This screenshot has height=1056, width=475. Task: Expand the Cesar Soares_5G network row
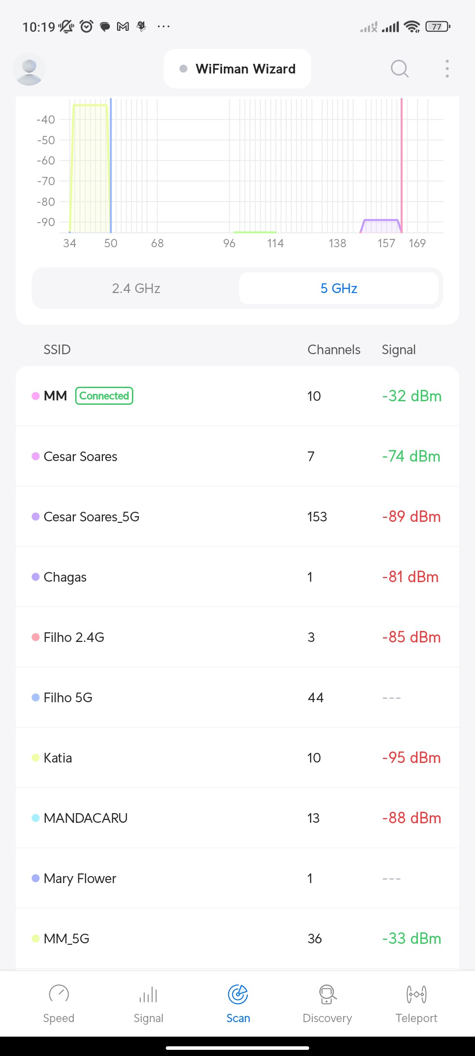pos(237,517)
